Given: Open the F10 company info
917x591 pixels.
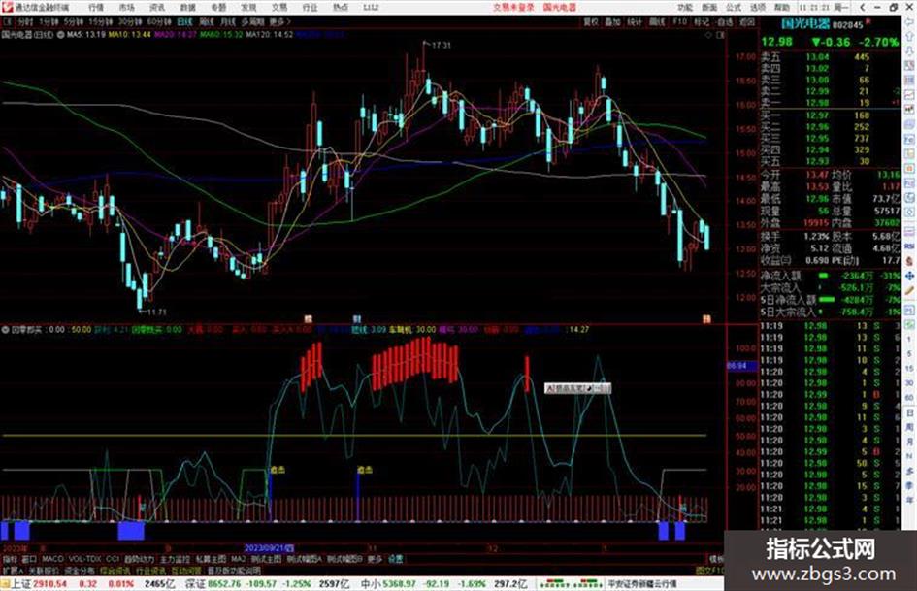Looking at the screenshot, I should [679, 21].
